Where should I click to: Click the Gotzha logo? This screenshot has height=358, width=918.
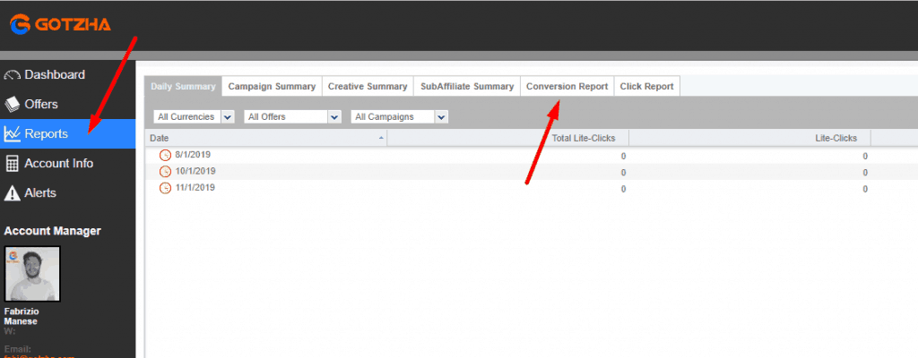[60, 24]
